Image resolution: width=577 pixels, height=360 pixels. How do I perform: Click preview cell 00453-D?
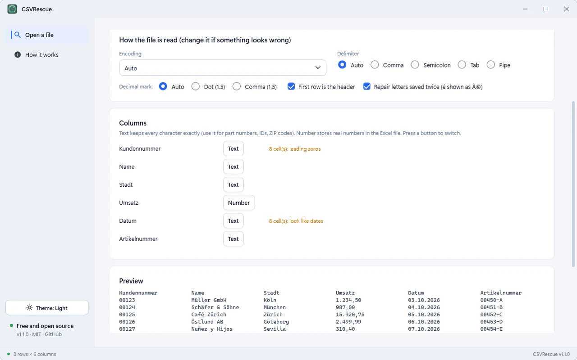491,322
